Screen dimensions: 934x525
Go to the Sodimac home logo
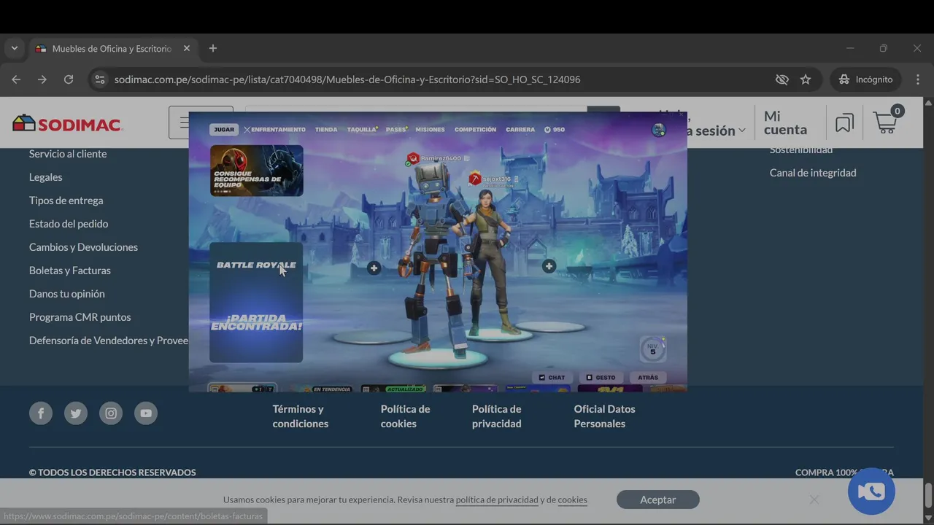tap(67, 124)
